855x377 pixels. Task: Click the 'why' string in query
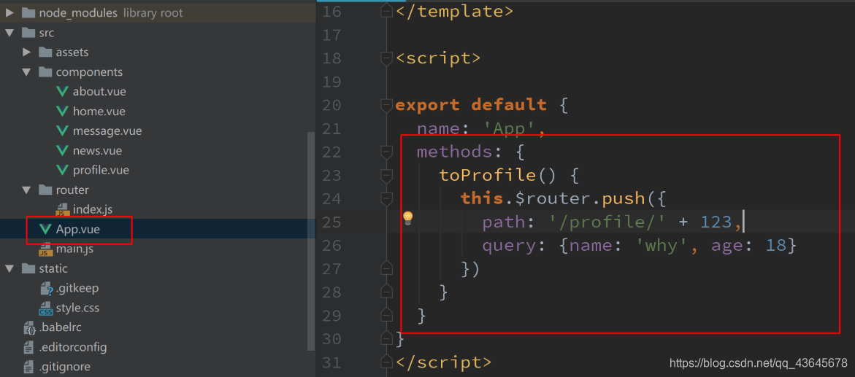point(662,246)
